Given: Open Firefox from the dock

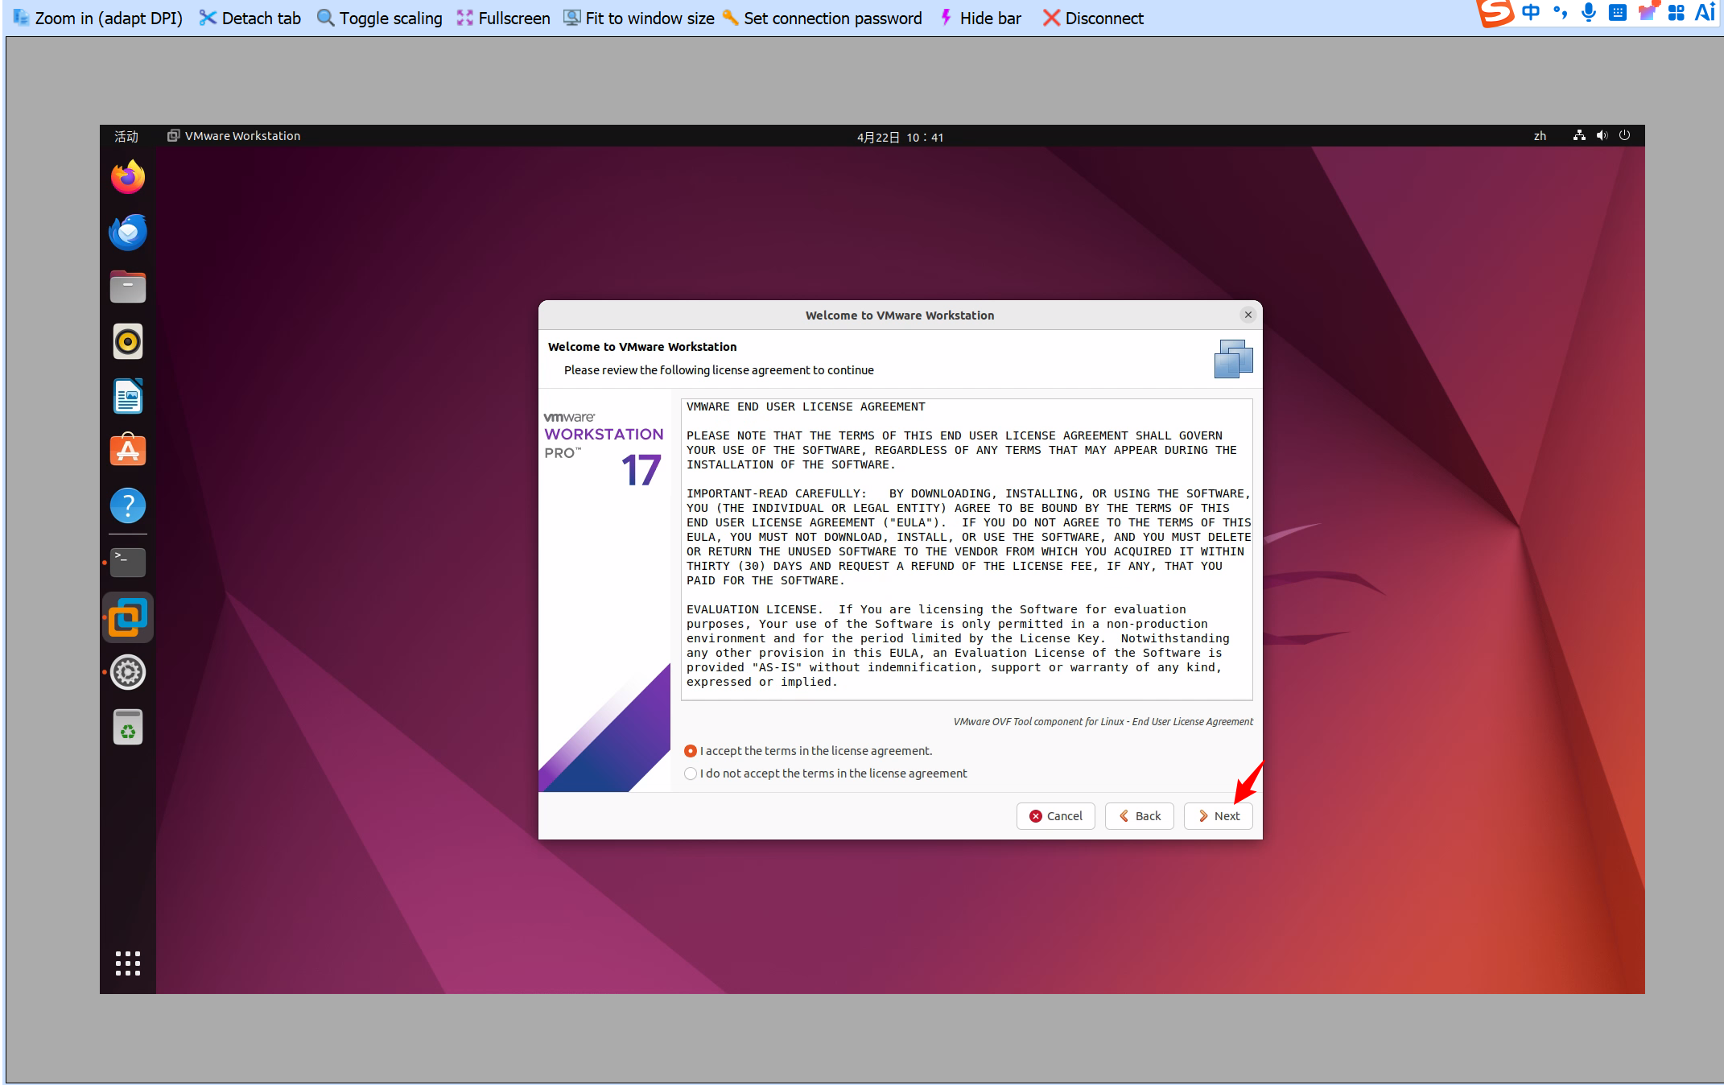Looking at the screenshot, I should click(128, 177).
